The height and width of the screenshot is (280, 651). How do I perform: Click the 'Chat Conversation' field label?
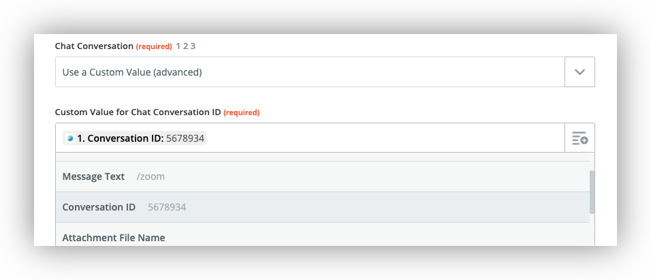tap(94, 46)
